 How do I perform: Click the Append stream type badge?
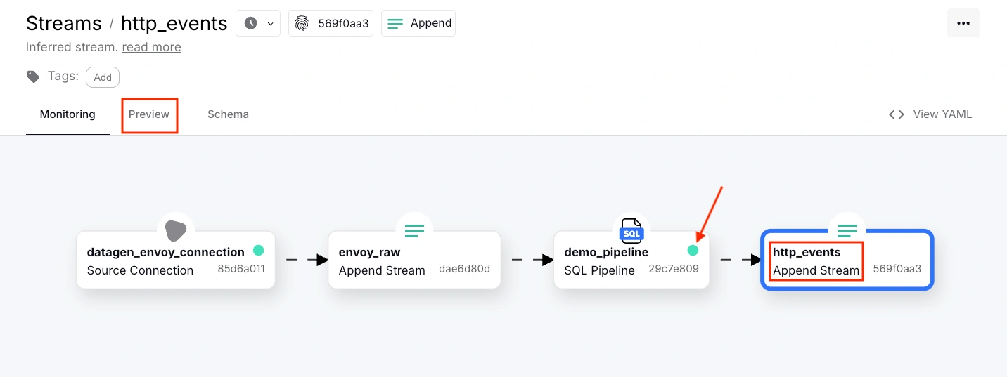(418, 23)
